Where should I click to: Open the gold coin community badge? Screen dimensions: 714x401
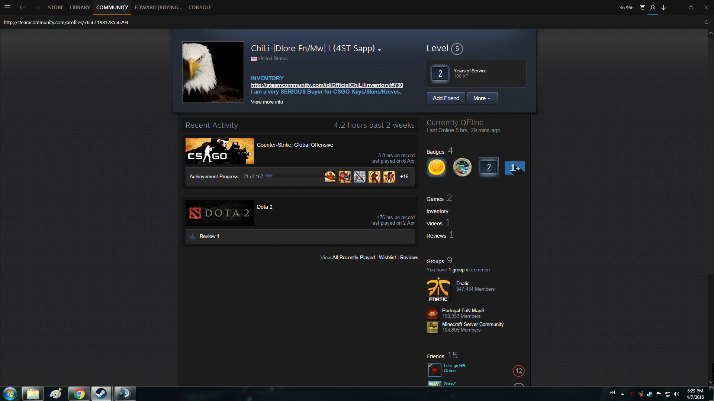coord(437,167)
